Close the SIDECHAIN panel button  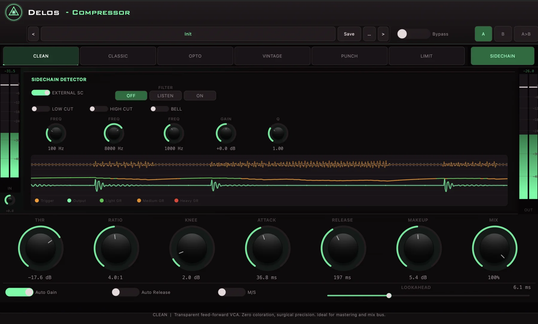click(x=502, y=56)
